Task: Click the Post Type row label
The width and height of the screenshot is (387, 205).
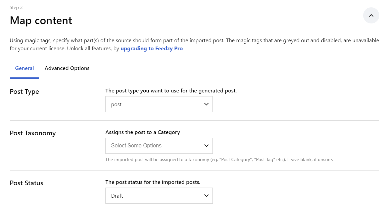Action: pos(24,91)
